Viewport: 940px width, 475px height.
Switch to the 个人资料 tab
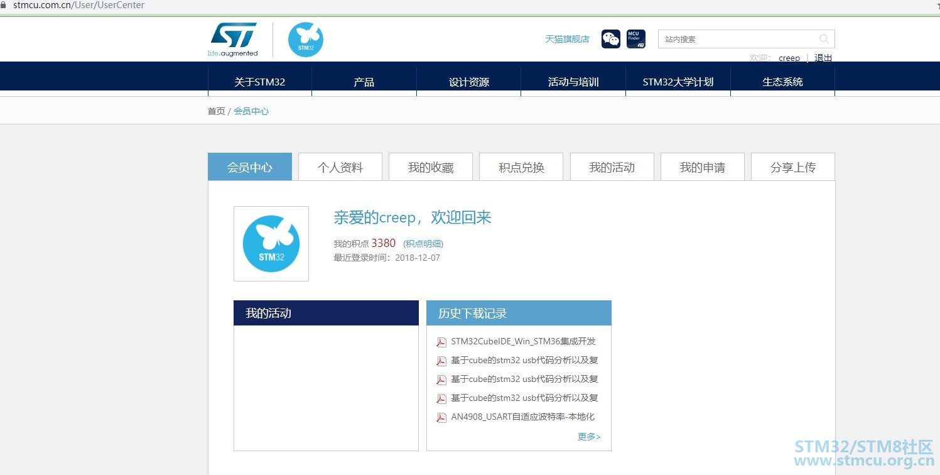(x=340, y=167)
